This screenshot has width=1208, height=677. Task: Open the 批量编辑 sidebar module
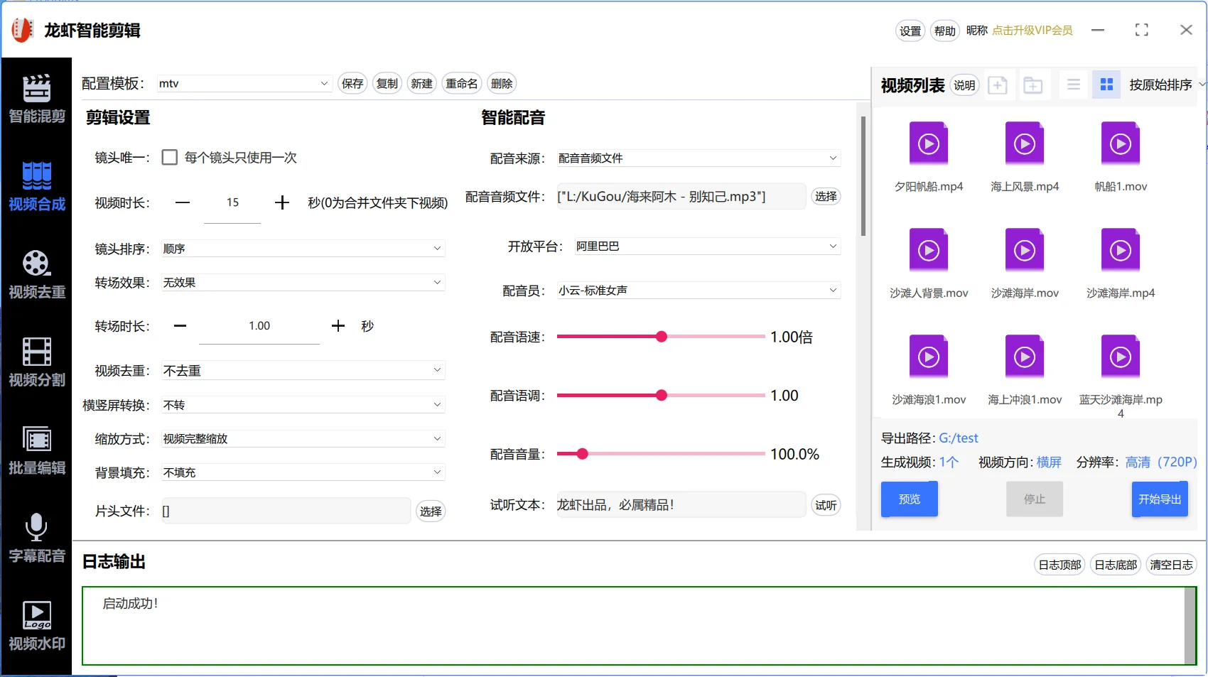click(36, 451)
